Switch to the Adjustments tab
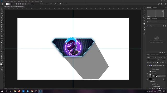167x93 pixels. click(x=154, y=19)
